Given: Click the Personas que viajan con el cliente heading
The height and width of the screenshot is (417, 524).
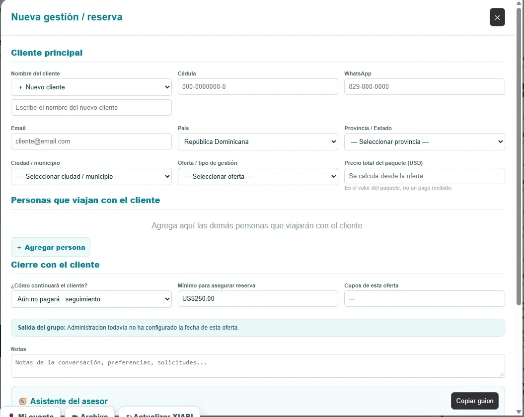Looking at the screenshot, I should tap(85, 200).
